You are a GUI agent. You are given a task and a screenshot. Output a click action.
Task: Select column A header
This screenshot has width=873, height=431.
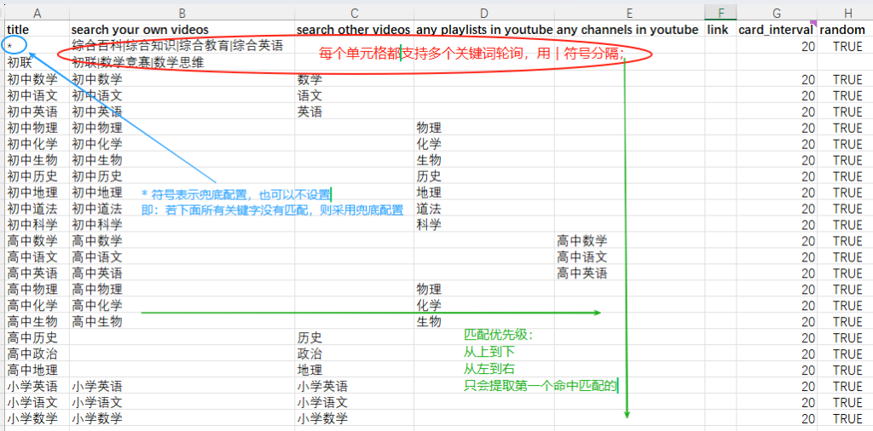click(x=38, y=13)
